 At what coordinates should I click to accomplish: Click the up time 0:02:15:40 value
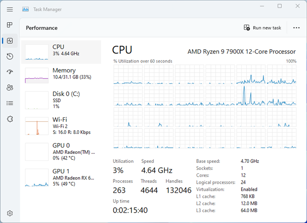click(130, 210)
